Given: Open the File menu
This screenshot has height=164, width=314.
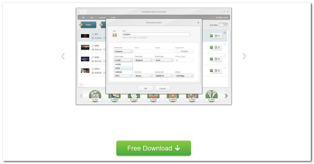Looking at the screenshot, I should click(x=83, y=17).
